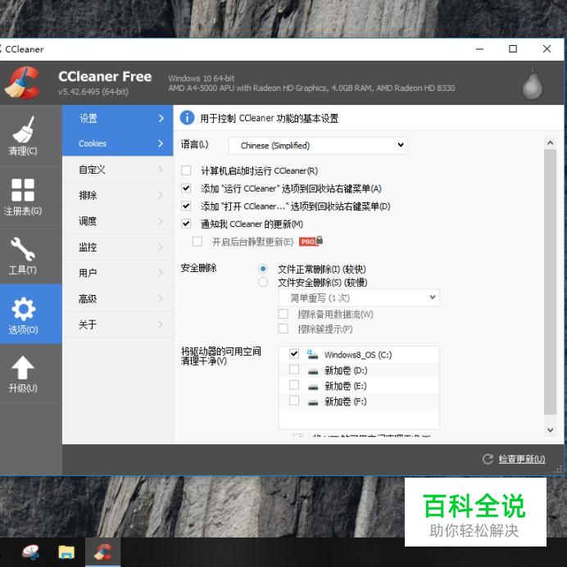Viewport: 567px width, 567px height.
Task: Open the 工具 tools wrench icon
Action: 23,249
